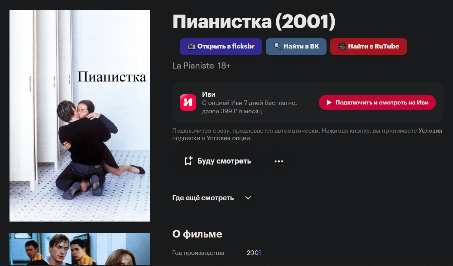The image size is (453, 266).
Task: Open the movie in flcksbr
Action: (221, 46)
